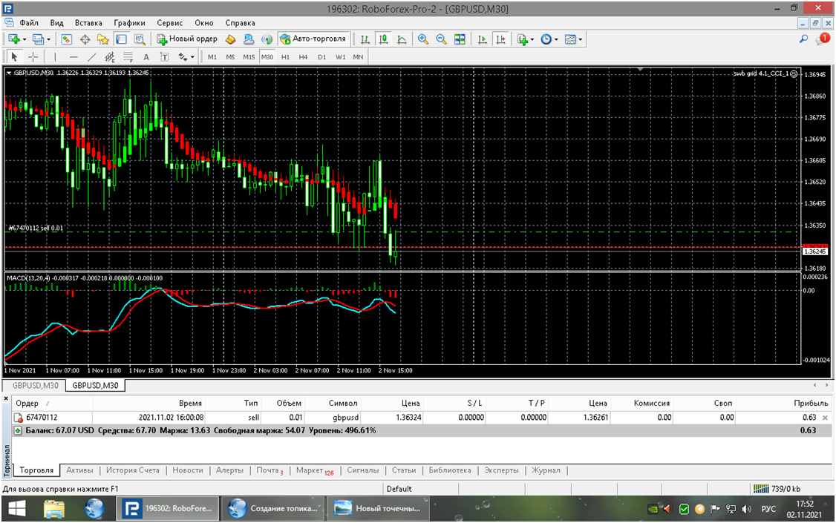836x523 pixels.
Task: Toggle the Авто-торговля auto-trading button
Action: [x=313, y=39]
